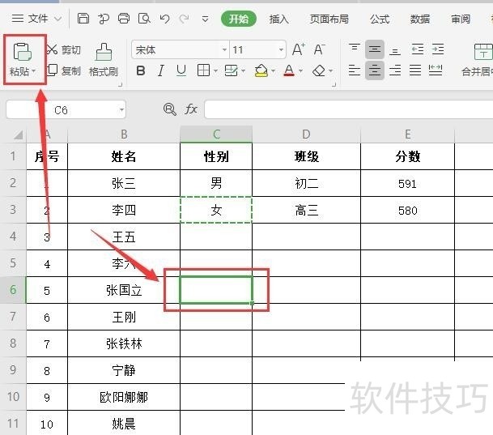
Task: Expand the borders style dropdown arrow
Action: coord(215,70)
